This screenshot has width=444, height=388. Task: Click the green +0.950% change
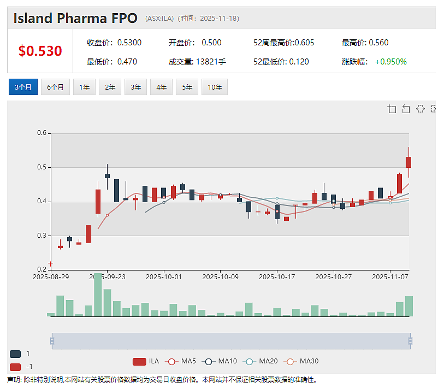pos(391,62)
